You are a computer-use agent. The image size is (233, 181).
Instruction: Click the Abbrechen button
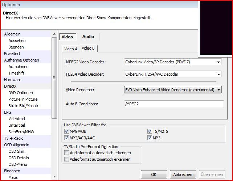[x=183, y=174]
